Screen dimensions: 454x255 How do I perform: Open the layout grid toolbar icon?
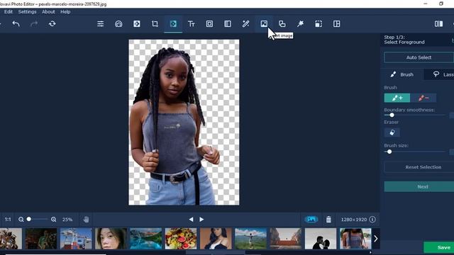click(336, 23)
